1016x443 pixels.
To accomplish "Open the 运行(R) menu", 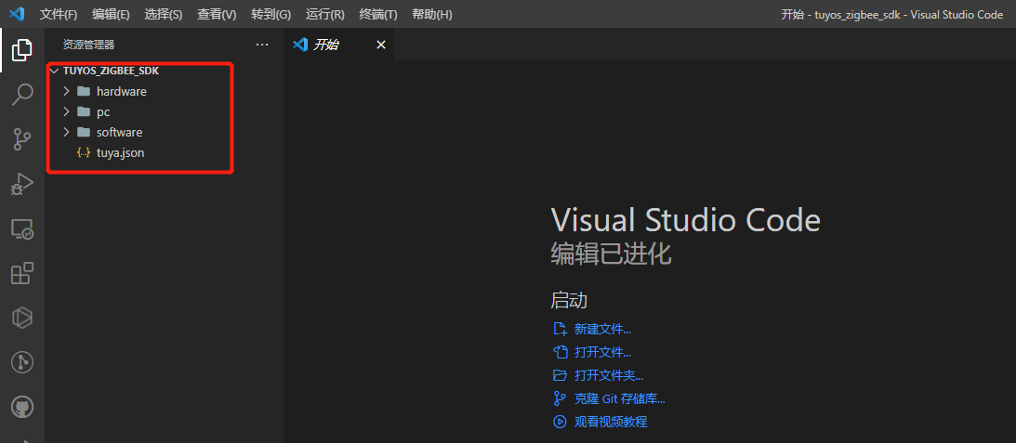I will tap(324, 14).
